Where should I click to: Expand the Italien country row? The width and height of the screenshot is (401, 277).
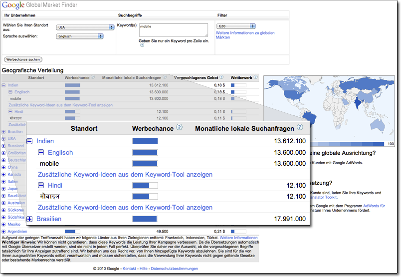[x=3, y=182]
